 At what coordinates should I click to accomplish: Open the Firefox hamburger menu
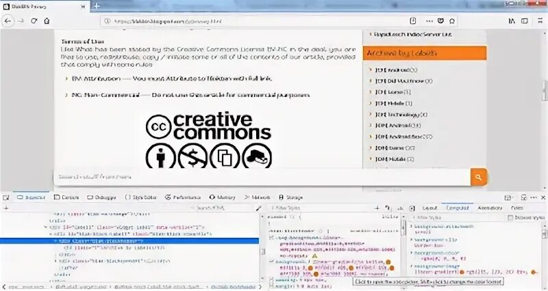[540, 21]
